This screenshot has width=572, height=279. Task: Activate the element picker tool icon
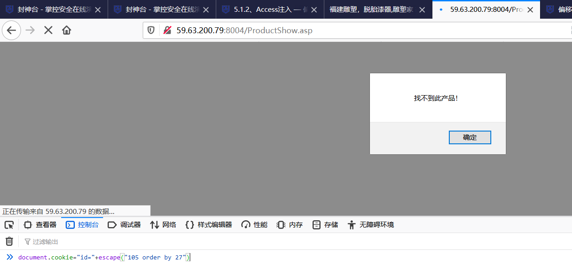(x=9, y=225)
